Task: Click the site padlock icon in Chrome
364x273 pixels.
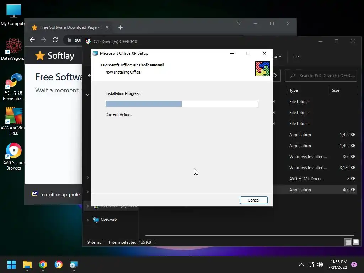Action: click(x=69, y=40)
